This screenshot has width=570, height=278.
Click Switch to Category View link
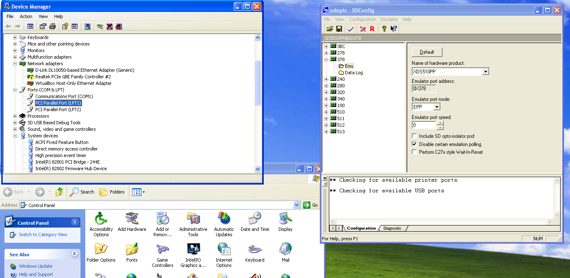point(43,235)
